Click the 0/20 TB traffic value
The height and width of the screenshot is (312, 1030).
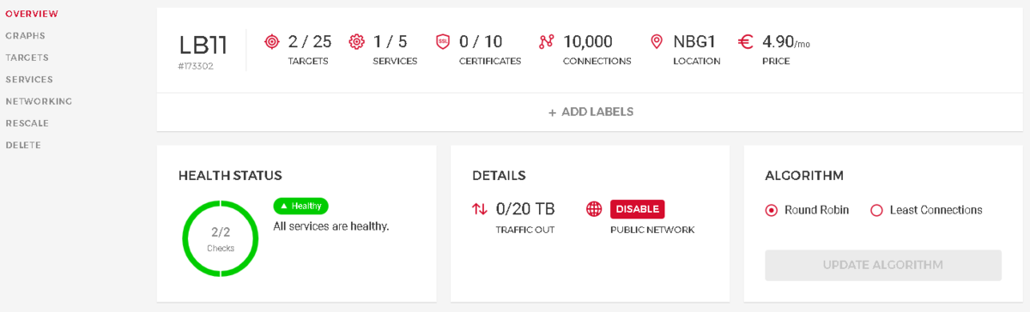(525, 208)
